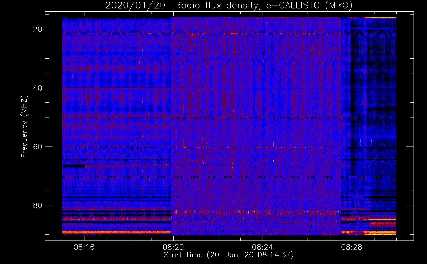Click the 08:16 time tick label
Screen dimensions: 427x264
(84, 247)
